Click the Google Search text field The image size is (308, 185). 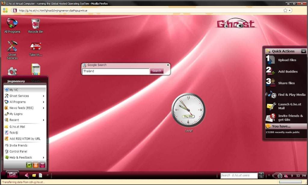[116, 71]
